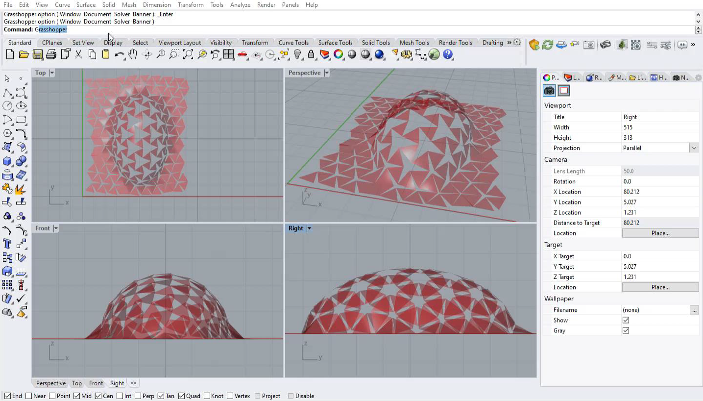Open Options with the gear icon
Viewport: 703px width, 401px height.
[x=407, y=54]
